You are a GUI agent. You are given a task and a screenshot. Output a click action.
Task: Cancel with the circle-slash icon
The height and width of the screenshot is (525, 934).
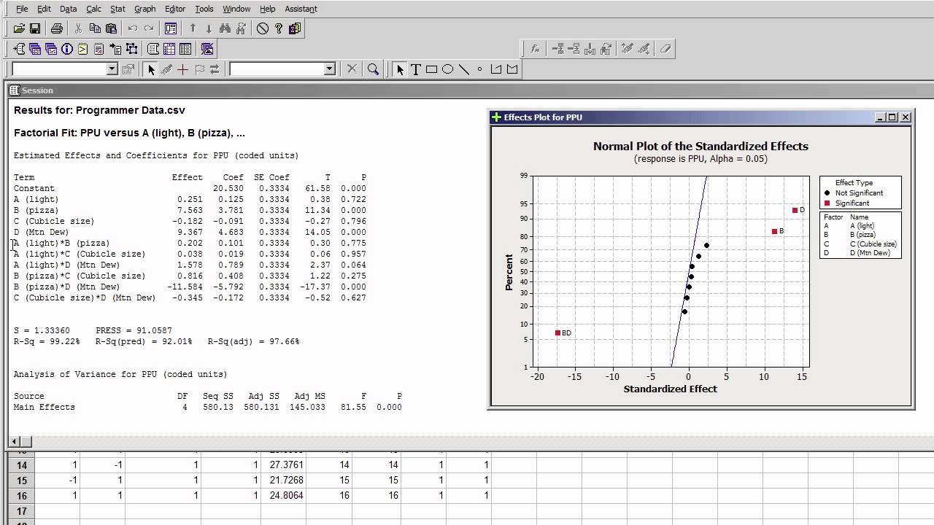coord(263,28)
